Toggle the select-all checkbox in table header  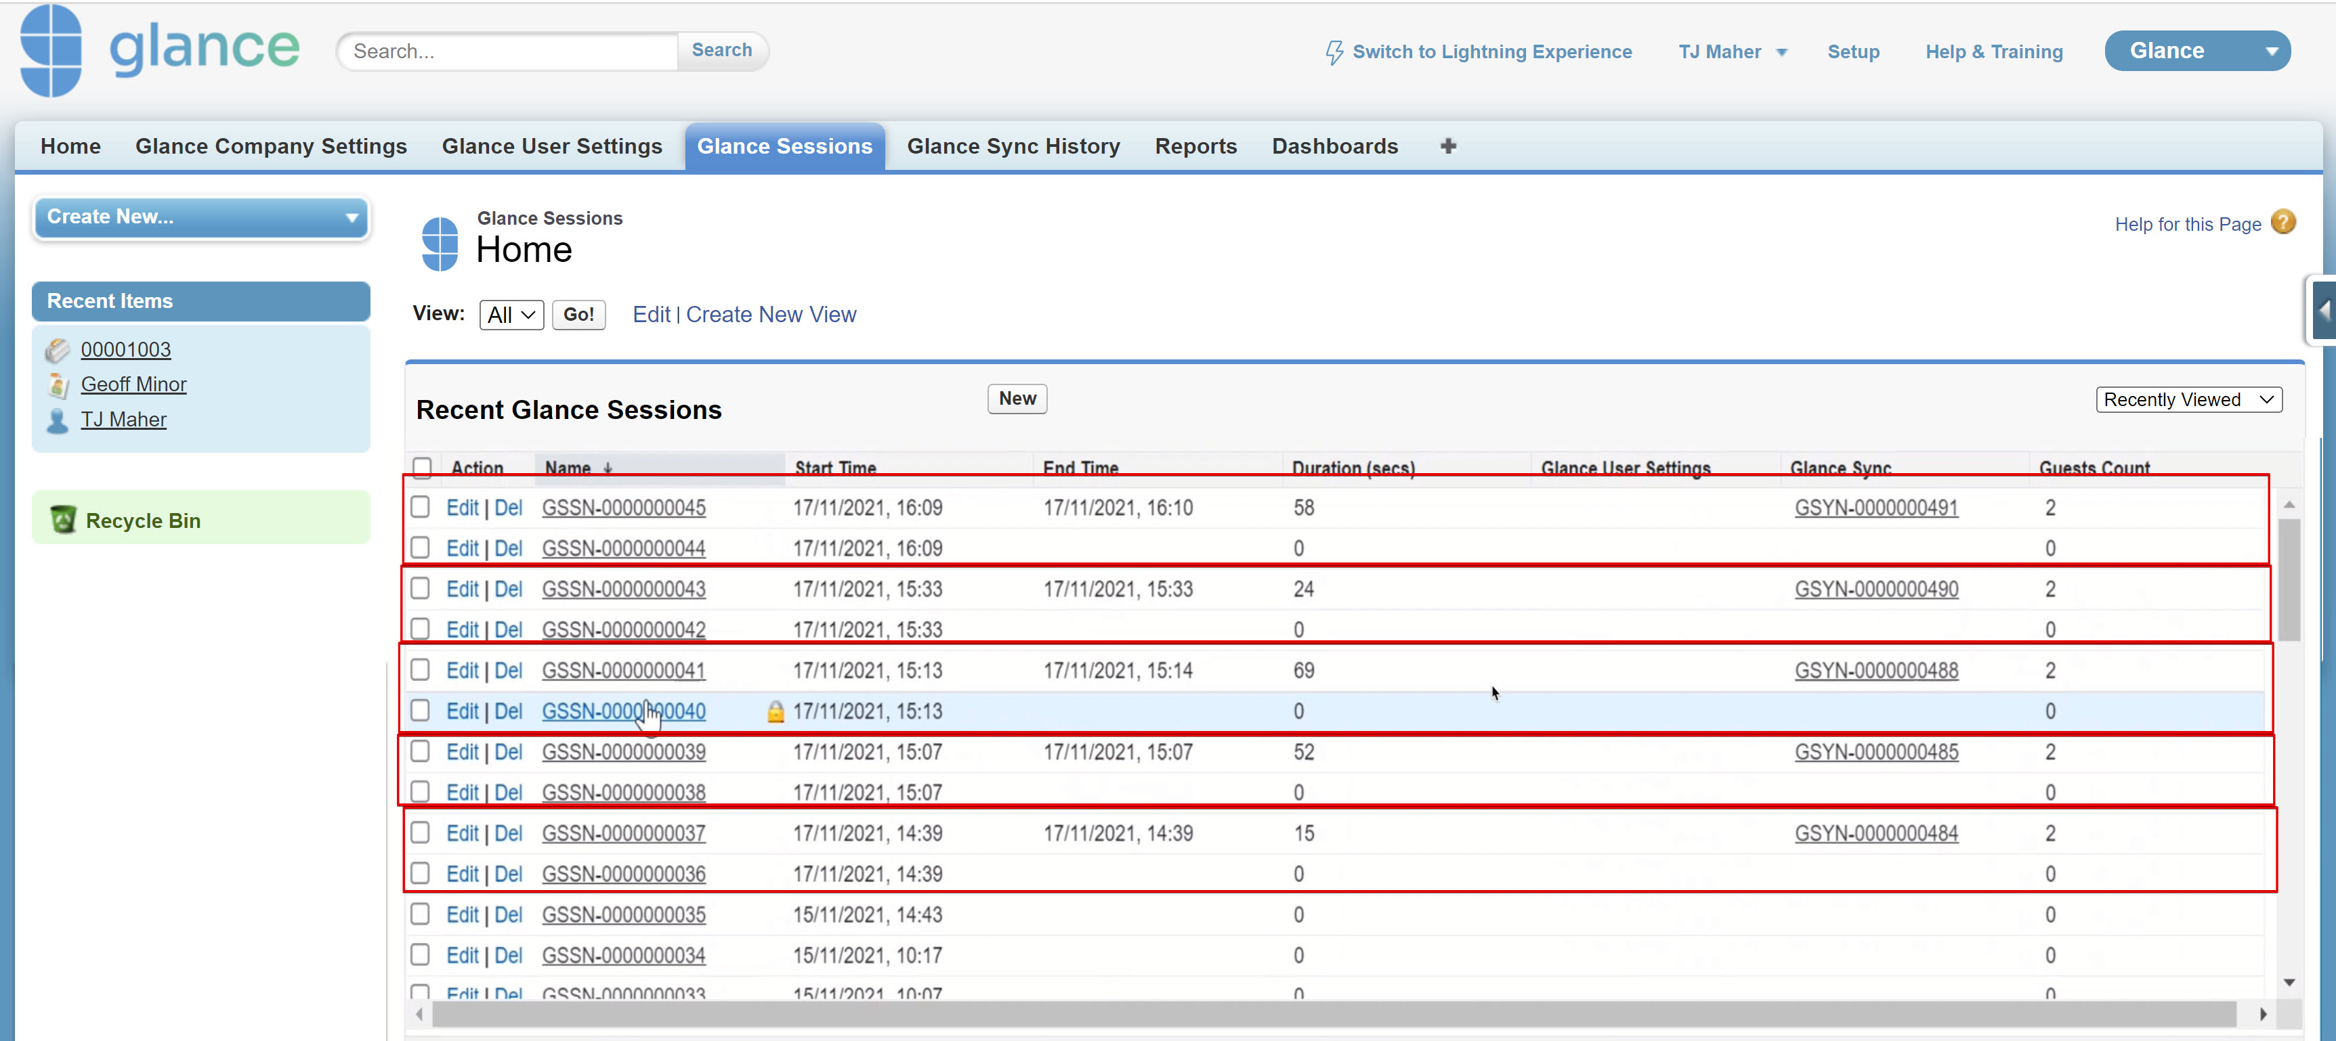[422, 468]
